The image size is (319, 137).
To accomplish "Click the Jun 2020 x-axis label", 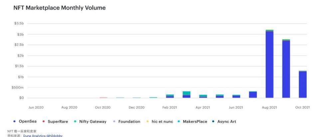I will 36,107.
